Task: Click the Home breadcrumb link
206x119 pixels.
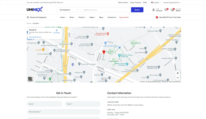Action: click(29, 23)
